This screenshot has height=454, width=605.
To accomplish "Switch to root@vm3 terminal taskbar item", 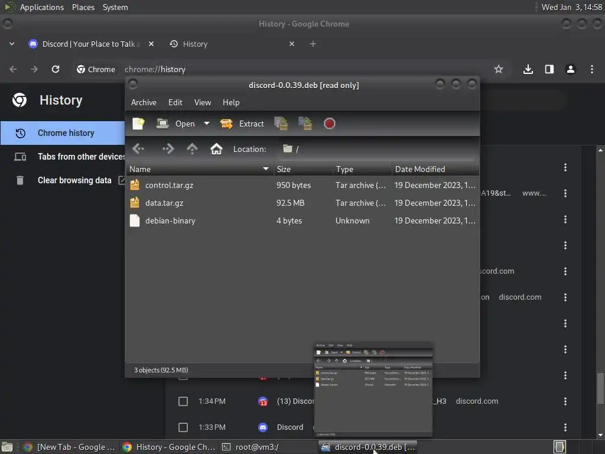I will 266,447.
